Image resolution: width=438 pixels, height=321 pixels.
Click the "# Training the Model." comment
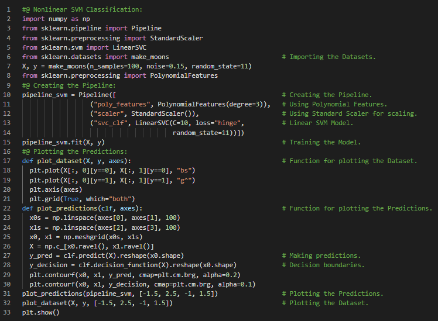(x=321, y=142)
